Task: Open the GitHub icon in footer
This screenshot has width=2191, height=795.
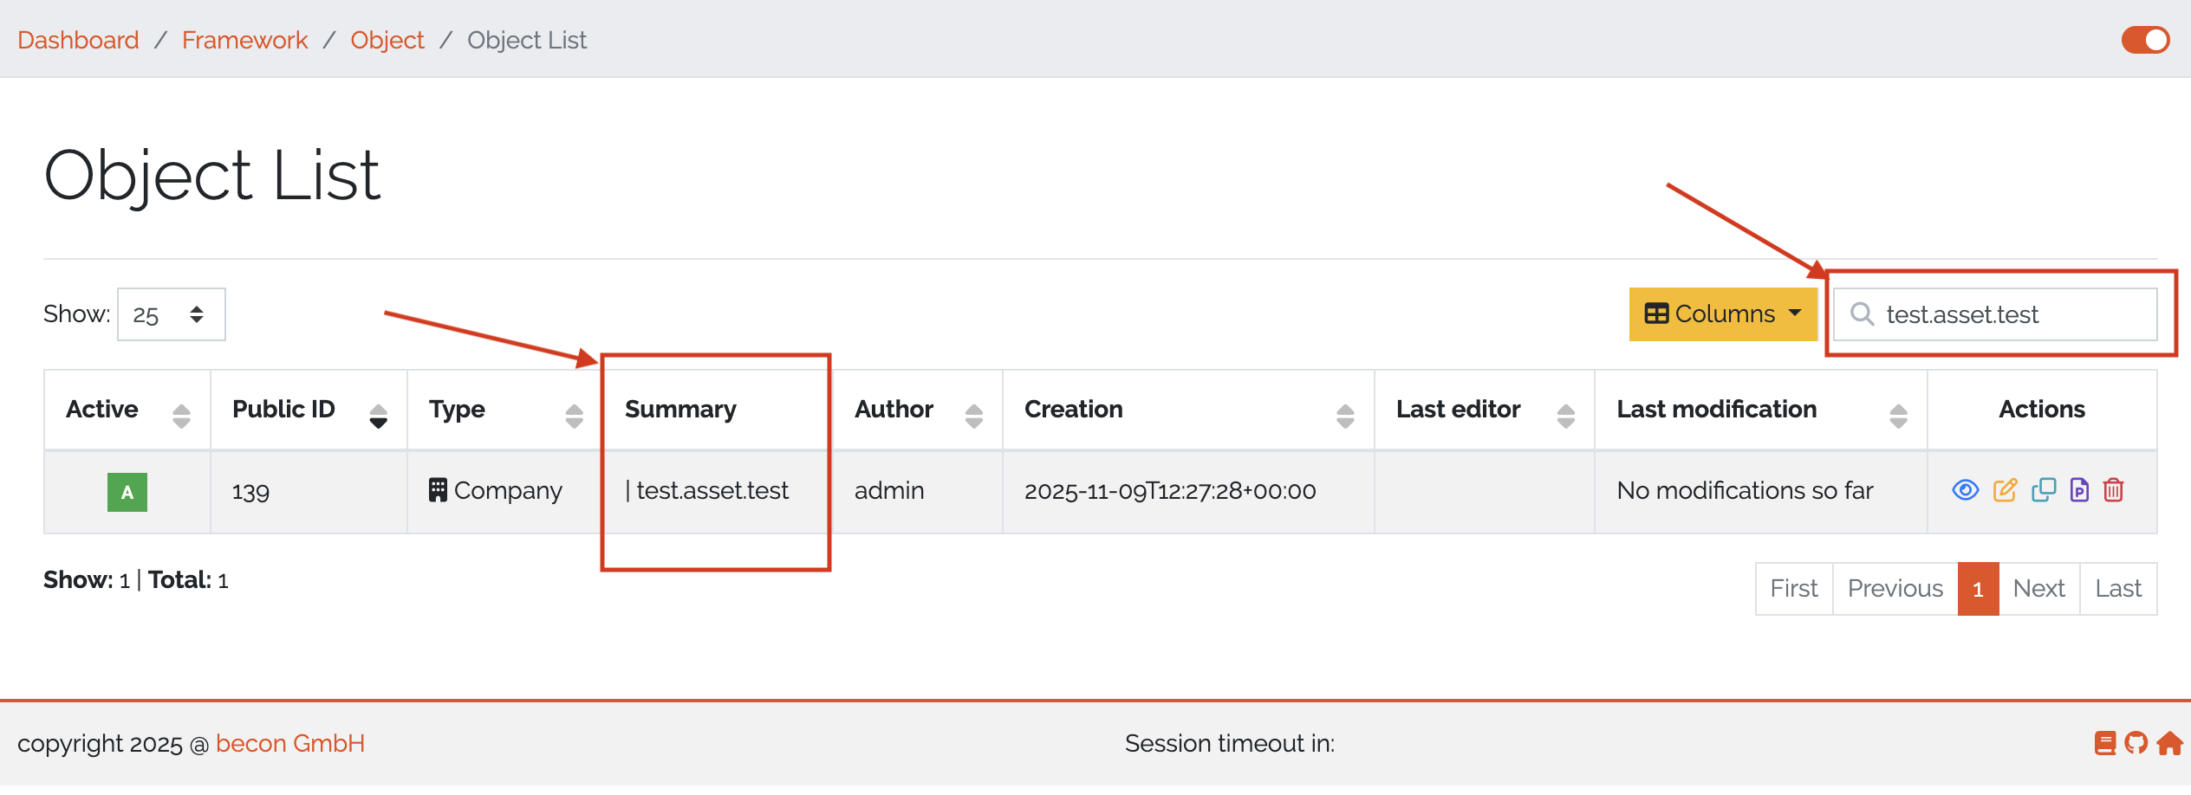Action: [2136, 743]
